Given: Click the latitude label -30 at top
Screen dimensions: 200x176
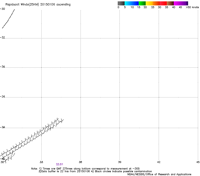Looking at the screenshot, I should [2, 9].
